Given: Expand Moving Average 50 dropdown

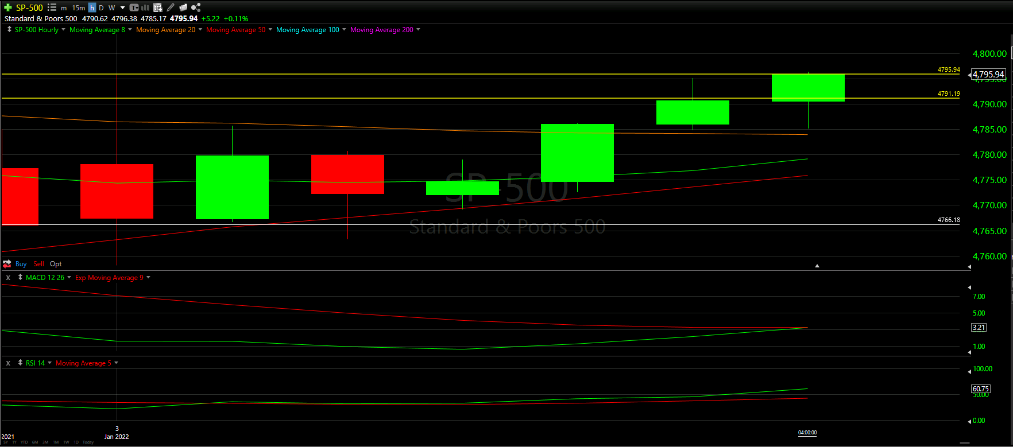Looking at the screenshot, I should pos(270,29).
